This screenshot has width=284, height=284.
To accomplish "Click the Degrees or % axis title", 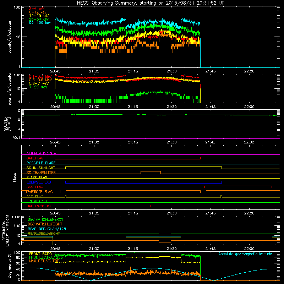I will (9, 266).
